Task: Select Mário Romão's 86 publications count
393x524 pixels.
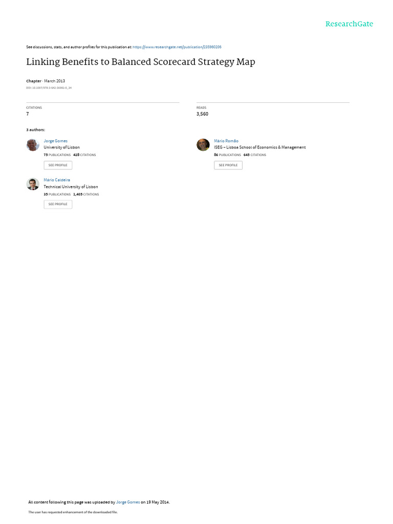Action: pos(228,155)
